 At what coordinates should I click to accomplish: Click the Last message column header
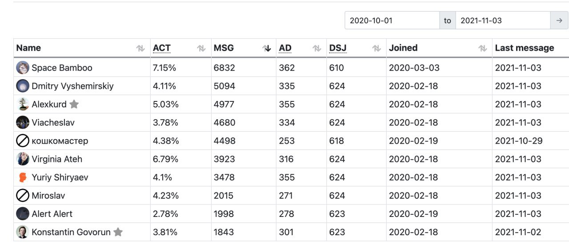[x=525, y=48]
